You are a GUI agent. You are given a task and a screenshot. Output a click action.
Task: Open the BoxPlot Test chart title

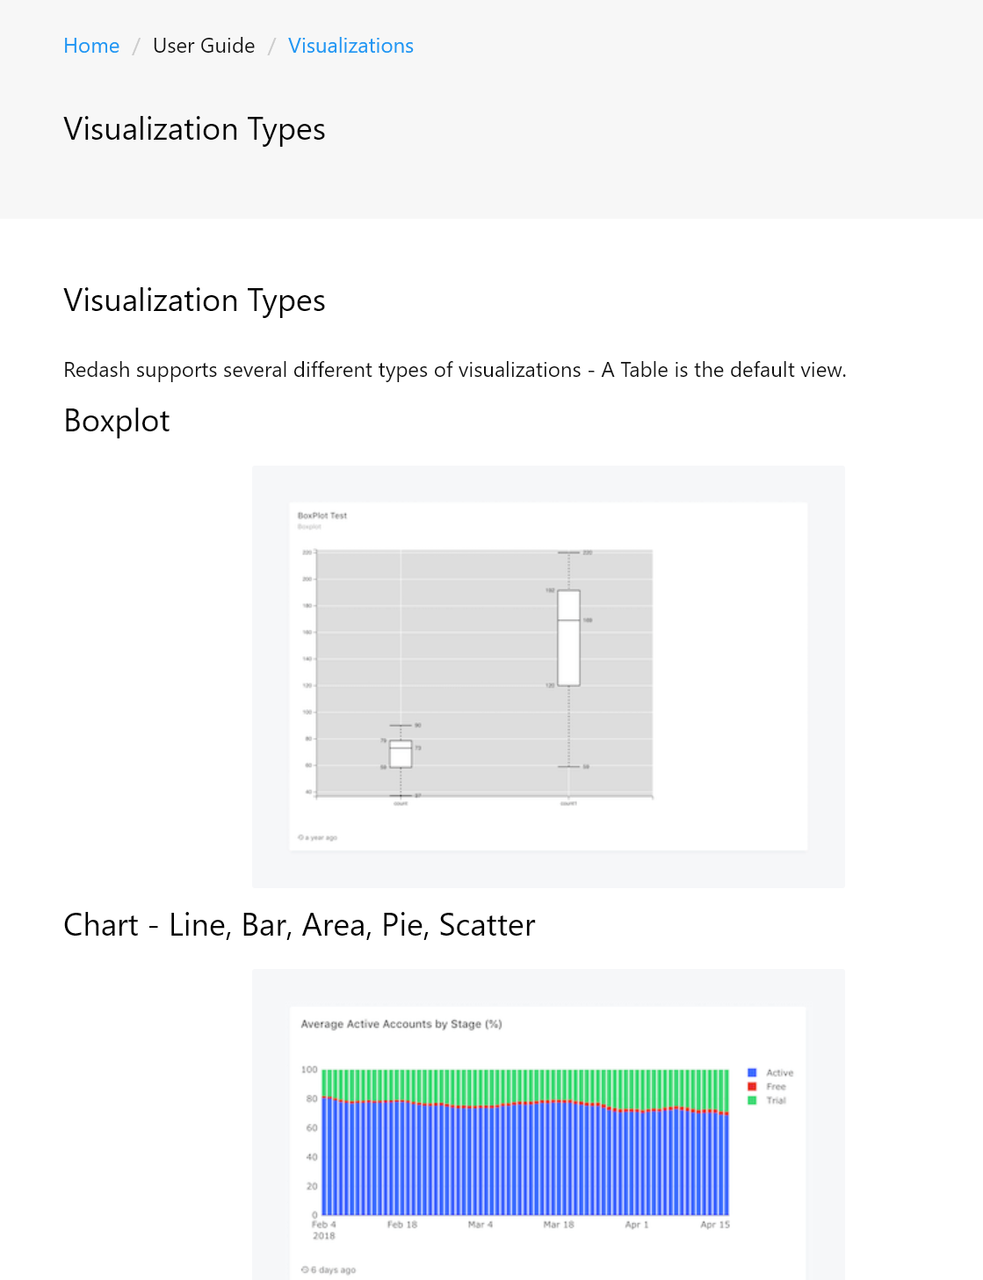click(x=322, y=516)
